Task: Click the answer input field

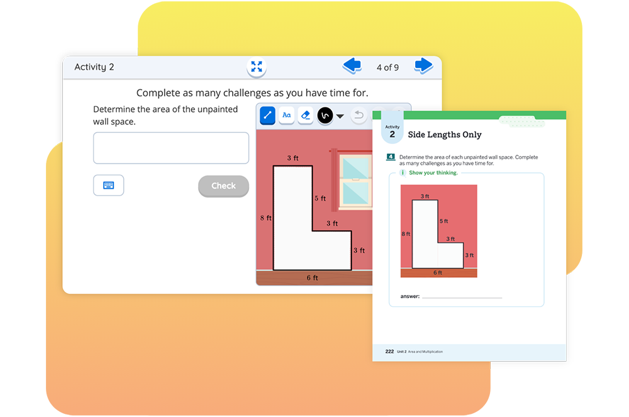Action: pyautogui.click(x=171, y=148)
